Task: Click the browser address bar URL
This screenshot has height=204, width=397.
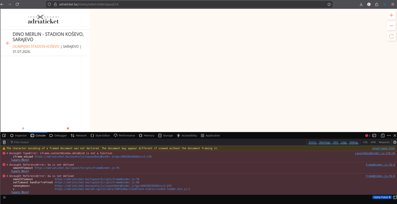Action: [89, 4]
